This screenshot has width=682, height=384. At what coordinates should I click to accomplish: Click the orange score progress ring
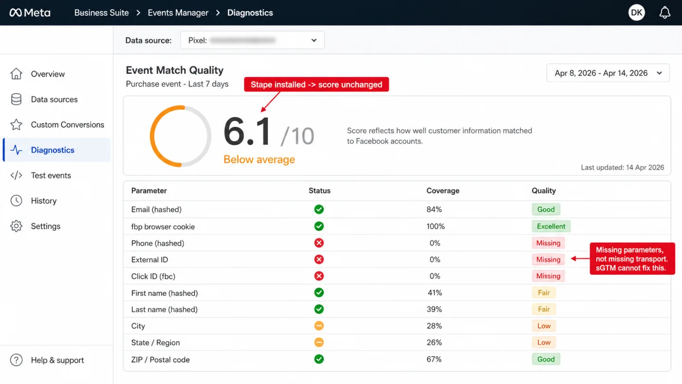click(x=180, y=136)
